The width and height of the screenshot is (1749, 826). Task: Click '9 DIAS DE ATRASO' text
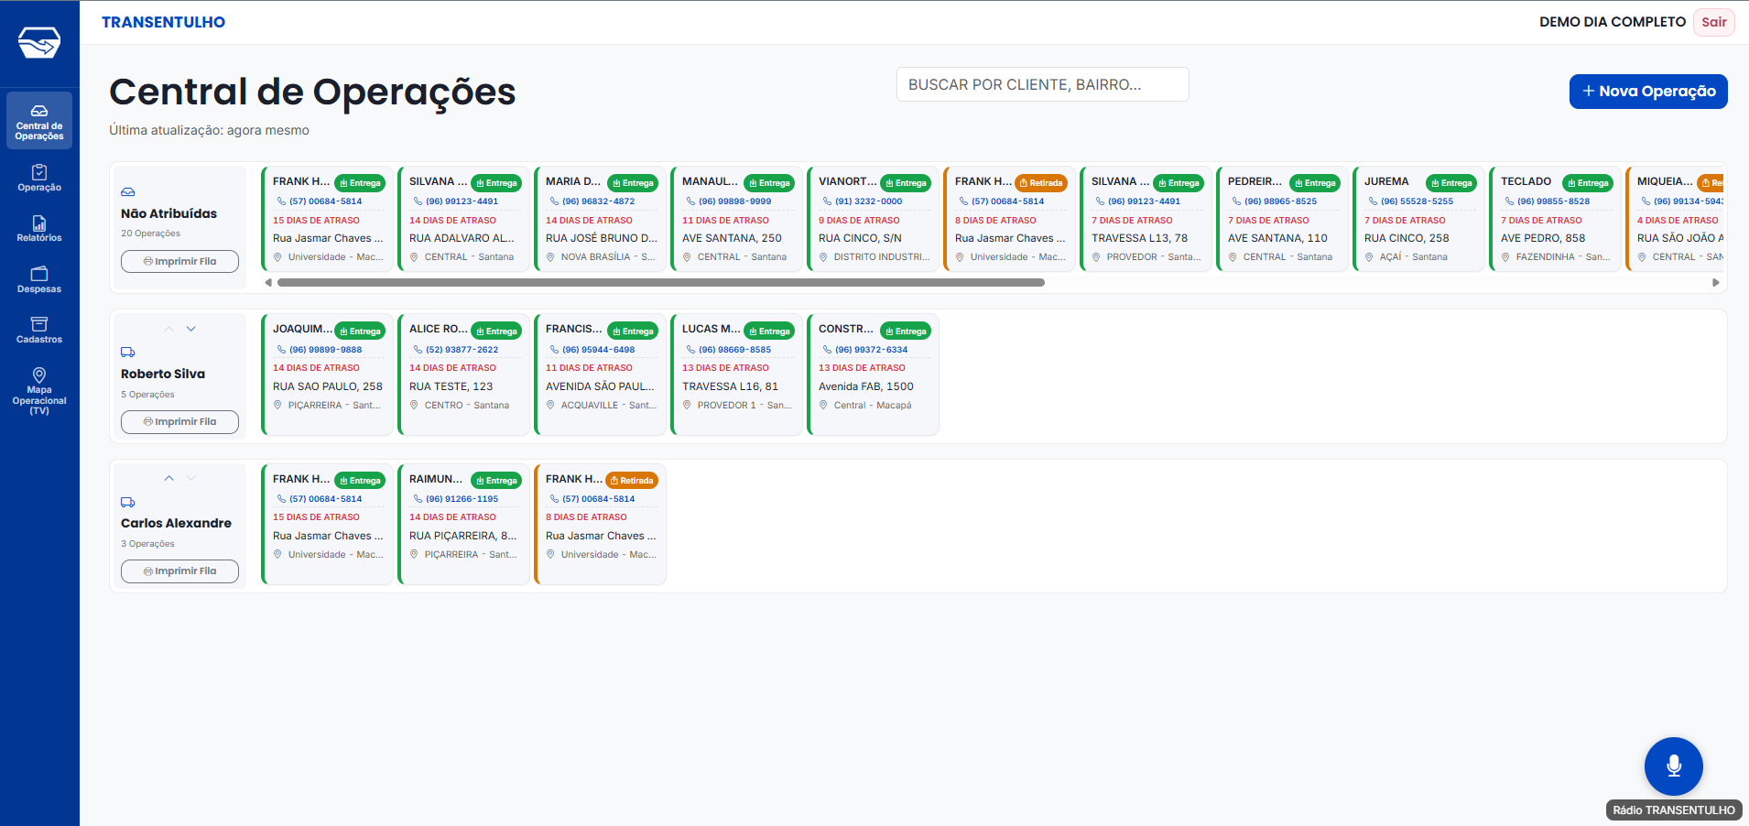point(859,221)
